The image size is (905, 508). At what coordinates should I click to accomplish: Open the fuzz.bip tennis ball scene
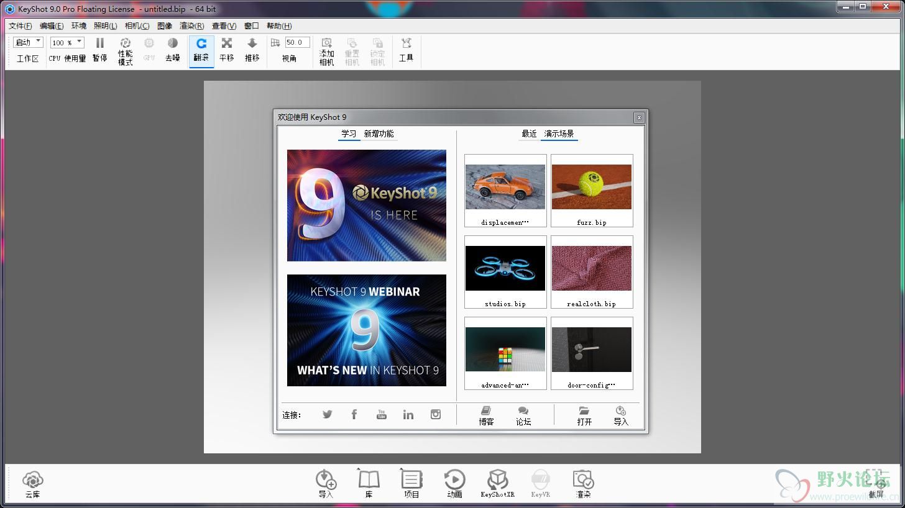click(592, 191)
